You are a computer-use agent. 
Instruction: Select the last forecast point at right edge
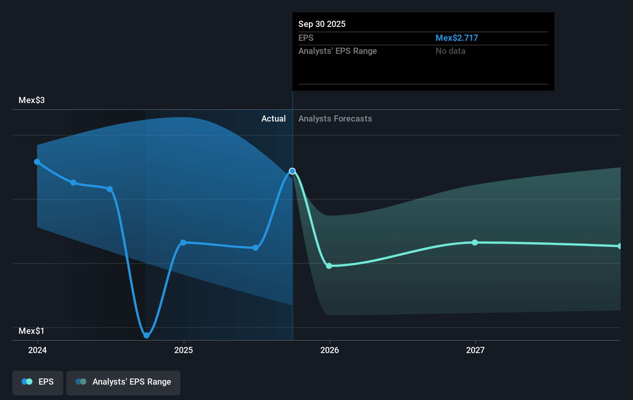click(x=620, y=246)
